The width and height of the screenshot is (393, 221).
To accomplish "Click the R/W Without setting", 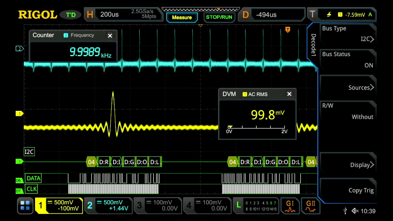I will pos(348,111).
